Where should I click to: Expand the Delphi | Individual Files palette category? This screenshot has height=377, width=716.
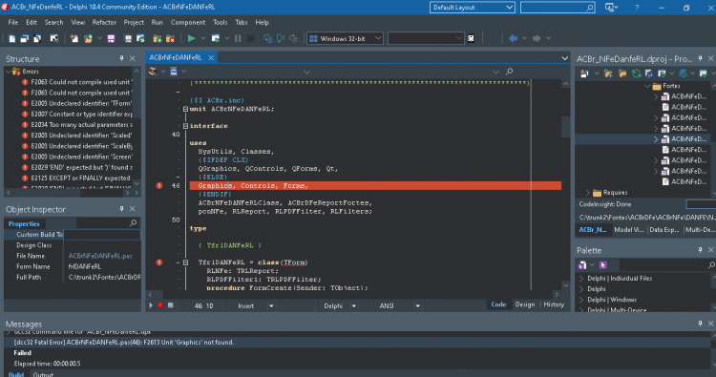click(581, 279)
